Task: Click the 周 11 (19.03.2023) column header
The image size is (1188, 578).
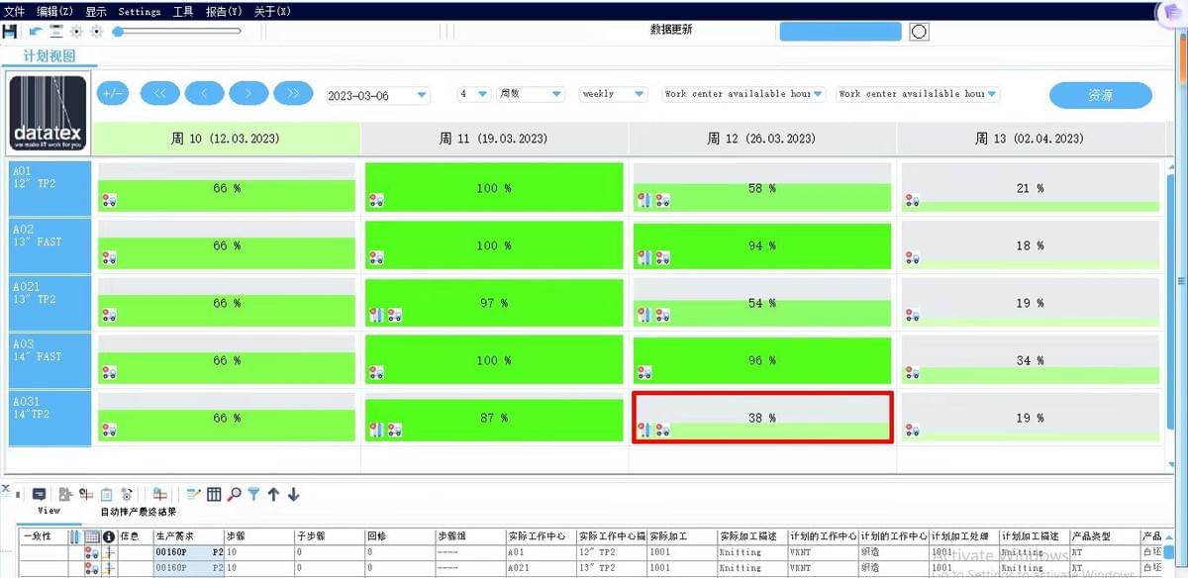Action: pyautogui.click(x=494, y=139)
